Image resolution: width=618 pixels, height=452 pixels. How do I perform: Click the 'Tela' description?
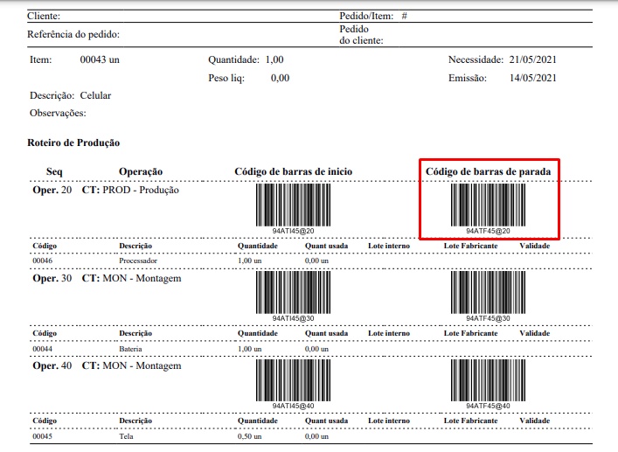pyautogui.click(x=126, y=436)
